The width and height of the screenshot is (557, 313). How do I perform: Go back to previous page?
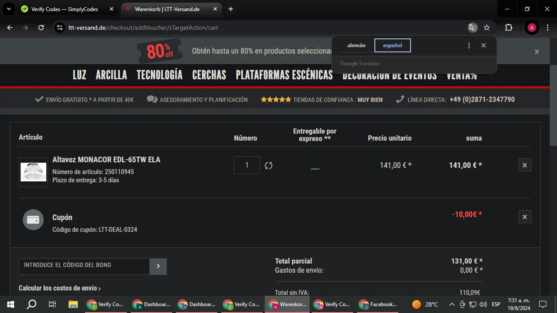pyautogui.click(x=10, y=27)
